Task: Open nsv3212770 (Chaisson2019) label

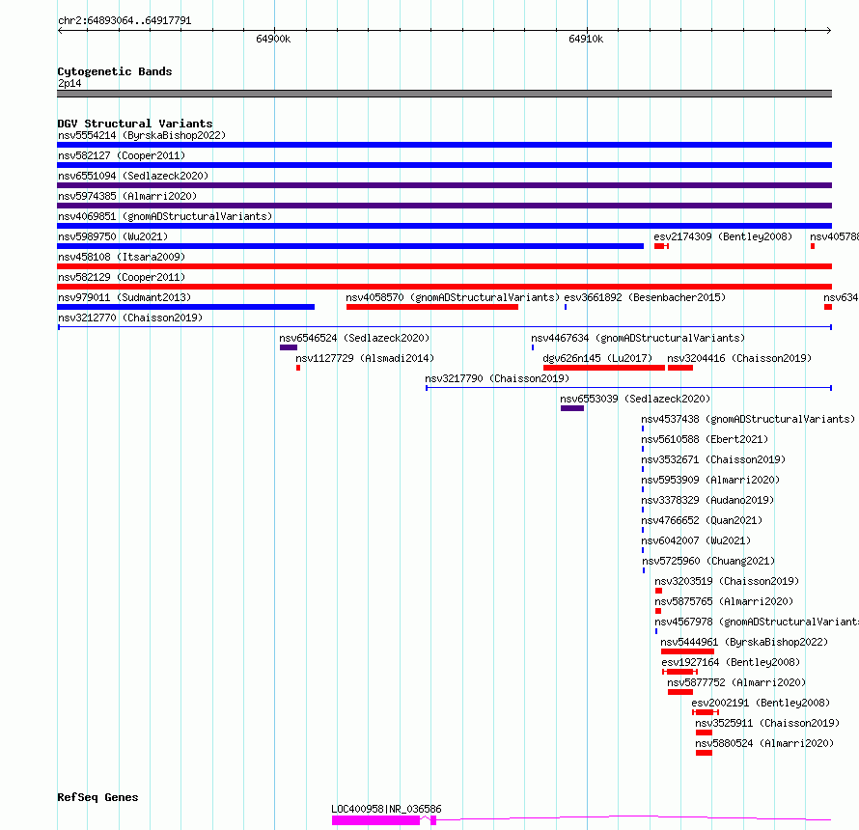Action: pos(130,318)
